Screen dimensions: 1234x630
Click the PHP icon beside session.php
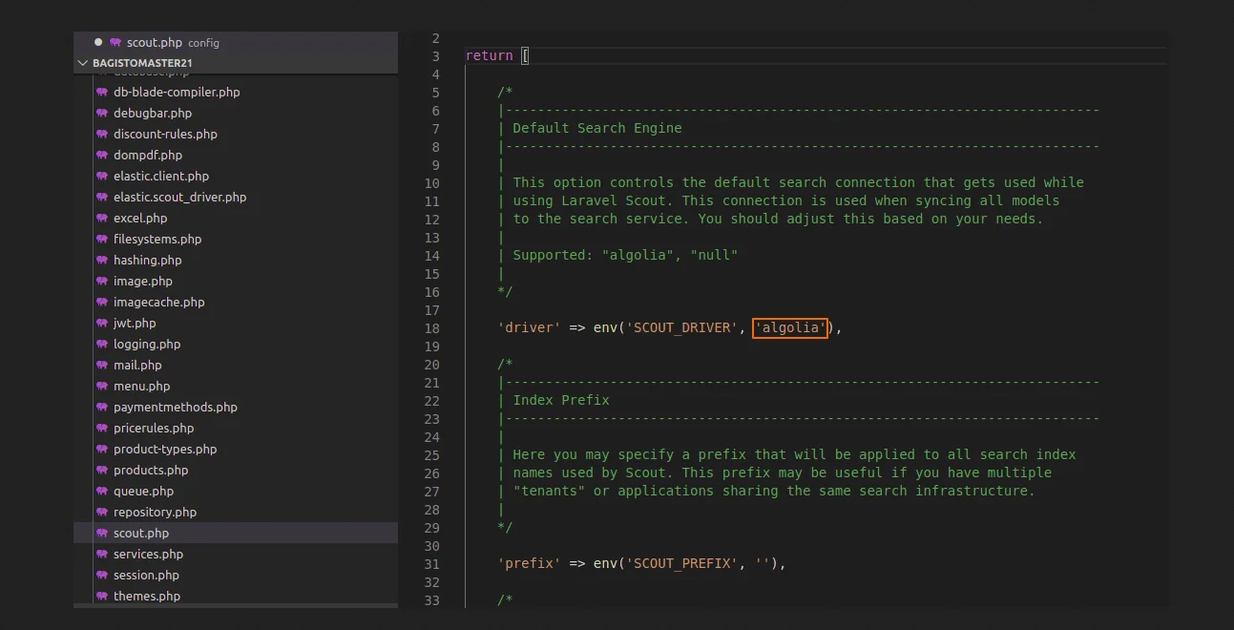[102, 575]
